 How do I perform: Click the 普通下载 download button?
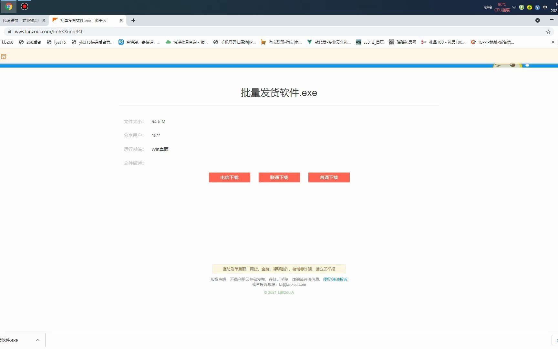(329, 177)
